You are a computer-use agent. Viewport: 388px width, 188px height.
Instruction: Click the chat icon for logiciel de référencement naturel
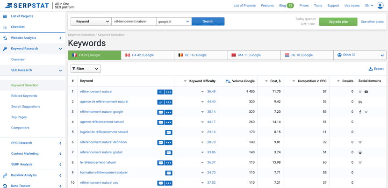[168, 132]
